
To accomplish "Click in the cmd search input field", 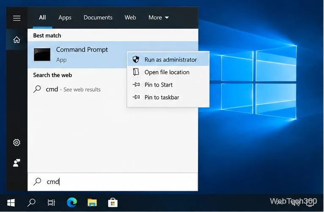I will tap(113, 182).
